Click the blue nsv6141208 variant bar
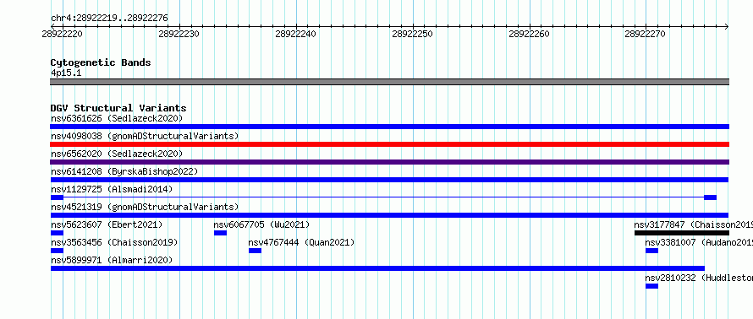Viewport: 753px width, 319px height. (x=389, y=180)
